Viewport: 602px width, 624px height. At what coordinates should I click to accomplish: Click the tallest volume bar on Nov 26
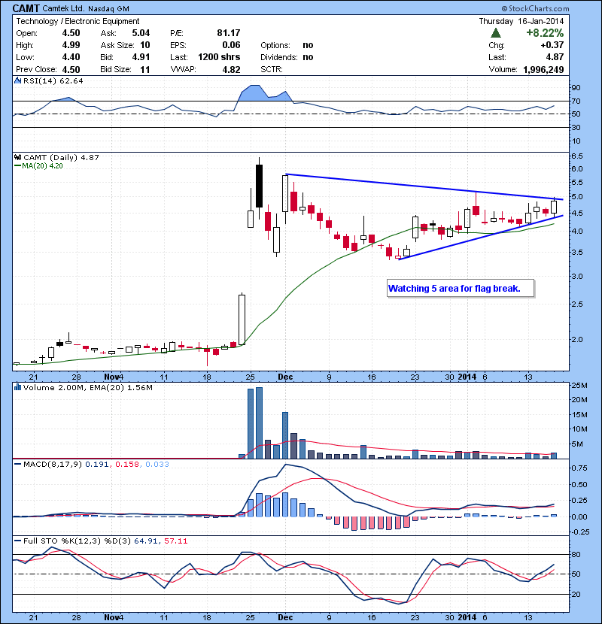click(259, 423)
